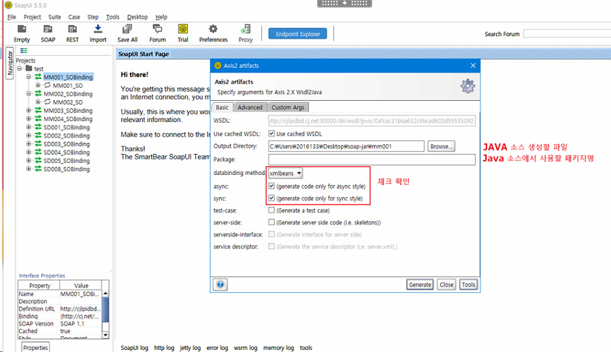Switch to the Custom Args tab

click(x=288, y=108)
